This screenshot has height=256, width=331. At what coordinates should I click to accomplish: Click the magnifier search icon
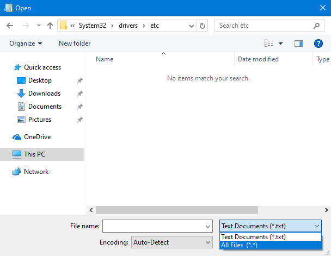pos(316,26)
